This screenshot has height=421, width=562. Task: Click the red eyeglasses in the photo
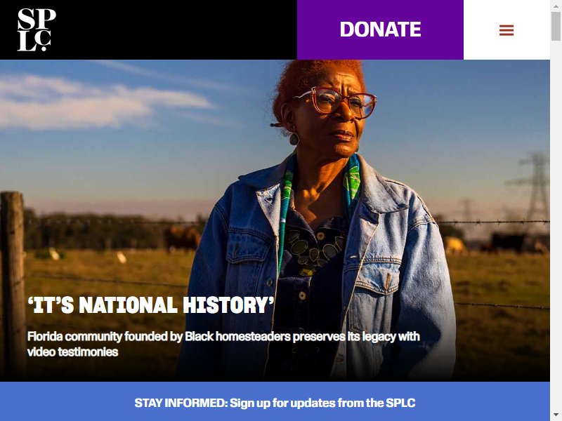pos(336,102)
